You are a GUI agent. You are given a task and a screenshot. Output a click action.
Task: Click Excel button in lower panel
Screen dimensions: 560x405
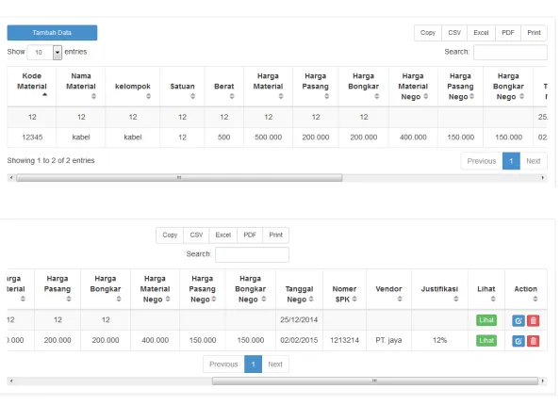pos(222,235)
